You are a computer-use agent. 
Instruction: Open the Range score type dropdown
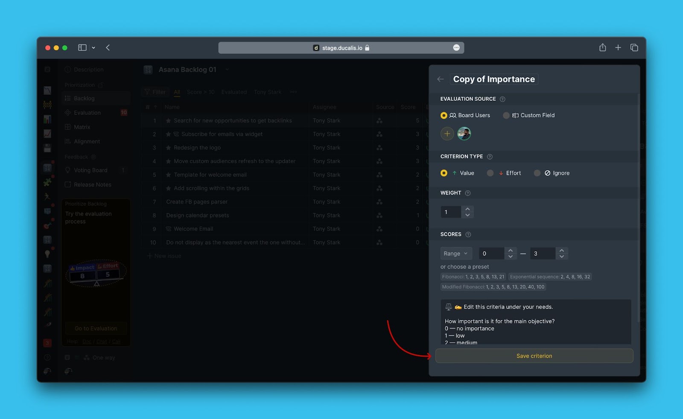tap(456, 254)
